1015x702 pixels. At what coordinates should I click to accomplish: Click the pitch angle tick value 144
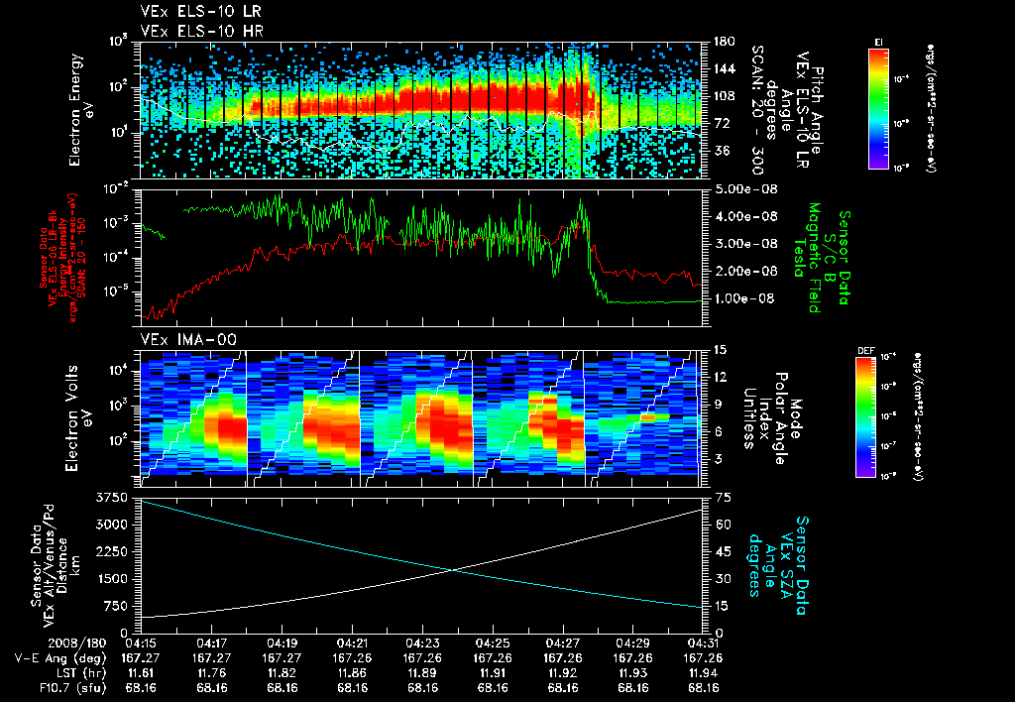[725, 68]
